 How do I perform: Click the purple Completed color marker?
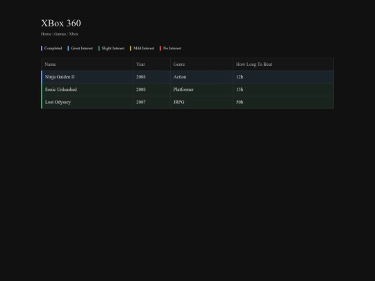tap(42, 49)
